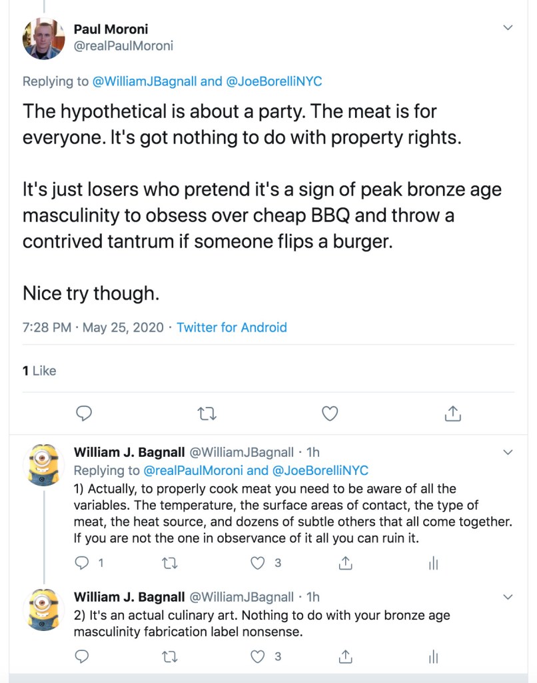Reply to Paul Moroni's main tweet
Screen dimensions: 537x683
point(83,414)
